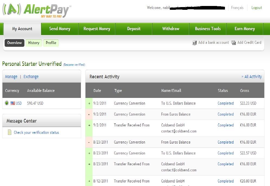Image resolution: width=270 pixels, height=186 pixels.
Task: Click contact@coldsend.com in the 9/2/2011 row
Action: click(179, 131)
